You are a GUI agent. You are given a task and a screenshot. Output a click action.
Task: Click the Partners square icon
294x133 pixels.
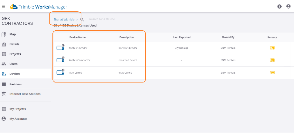pyautogui.click(x=4, y=84)
